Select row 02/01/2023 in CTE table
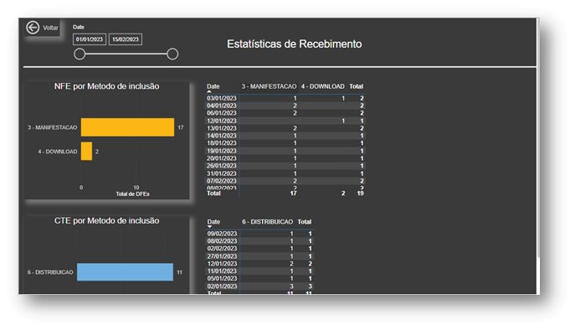Image resolution: width=575 pixels, height=330 pixels. (259, 286)
